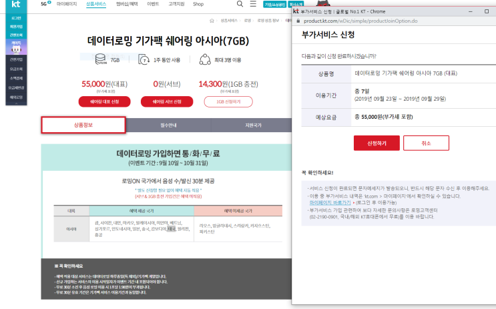The height and width of the screenshot is (309, 496).
Task: Click the 14,300원(1GB 충전) price text
Action: coord(228,84)
